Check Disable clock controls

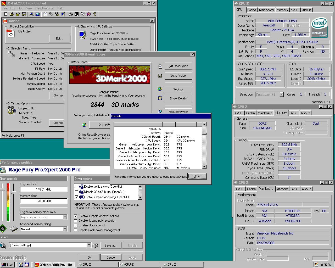pyautogui.click(x=75, y=225)
